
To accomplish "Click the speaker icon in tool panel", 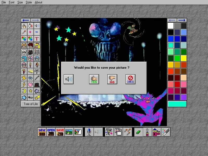I will 37,26.
